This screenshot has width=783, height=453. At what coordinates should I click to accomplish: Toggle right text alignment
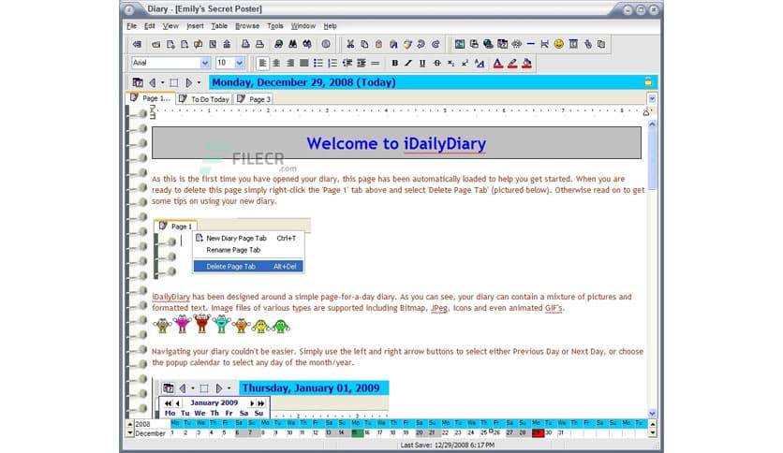[x=290, y=64]
